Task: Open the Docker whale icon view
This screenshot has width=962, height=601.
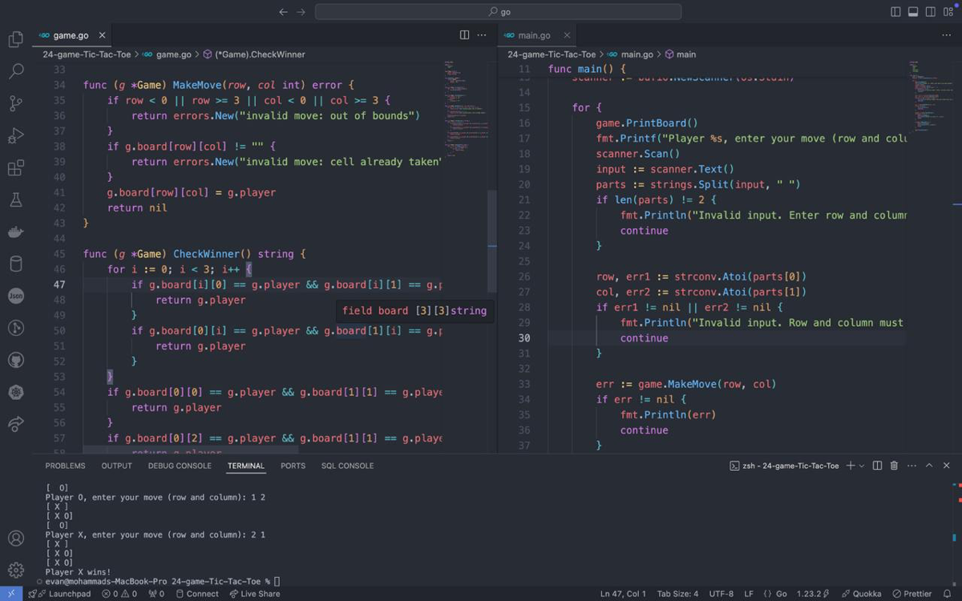Action: coord(15,232)
